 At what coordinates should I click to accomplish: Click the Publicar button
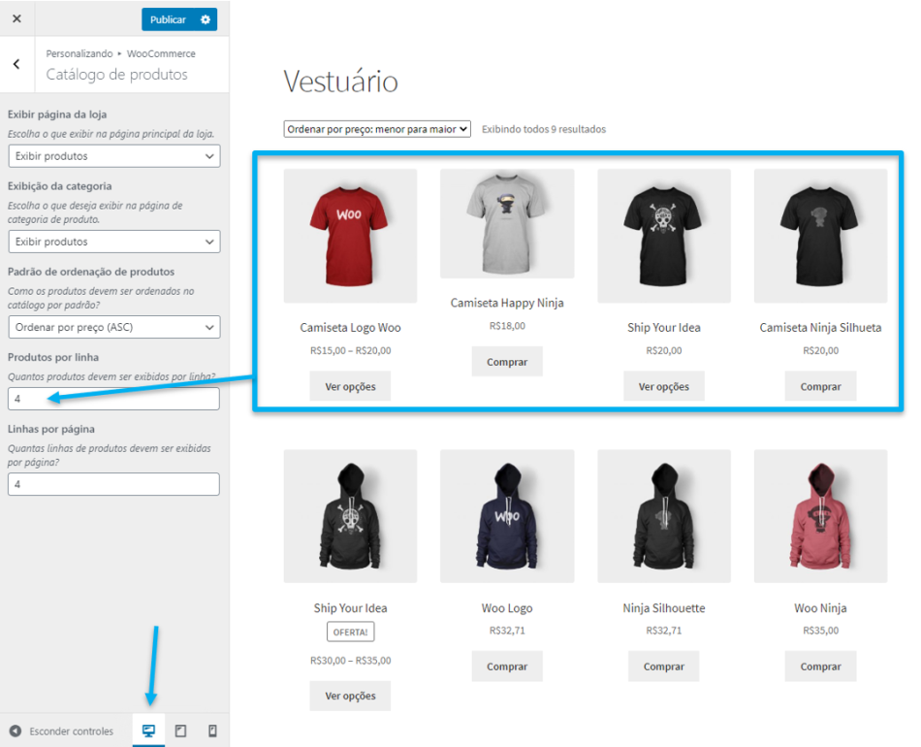pos(168,19)
